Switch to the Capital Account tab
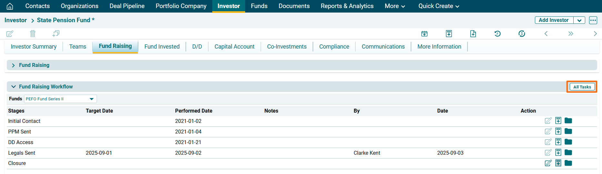This screenshot has height=174, width=602. click(x=234, y=47)
